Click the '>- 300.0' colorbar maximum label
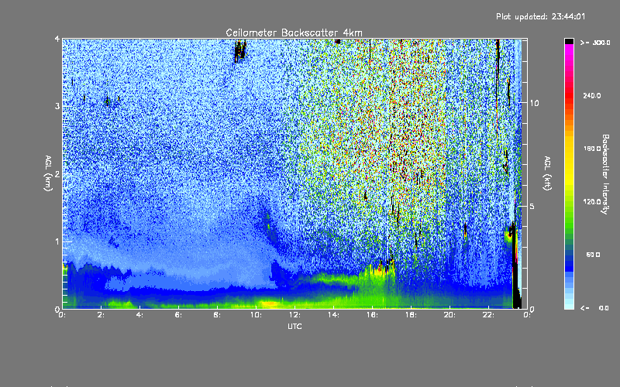The width and height of the screenshot is (620, 387). pos(595,43)
